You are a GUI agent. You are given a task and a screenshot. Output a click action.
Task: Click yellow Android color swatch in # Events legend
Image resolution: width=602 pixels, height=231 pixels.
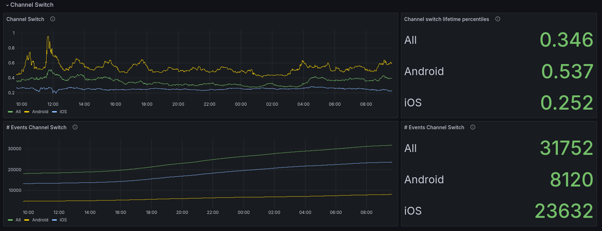[27, 220]
